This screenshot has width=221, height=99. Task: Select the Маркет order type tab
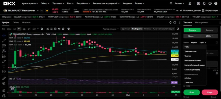pyautogui.click(x=194, y=43)
